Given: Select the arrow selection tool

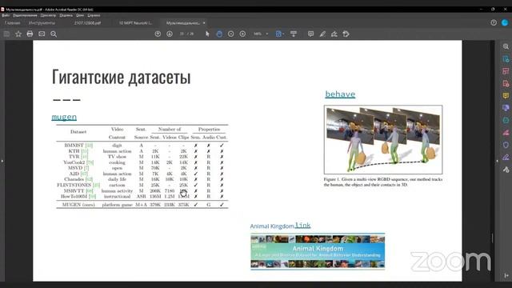Looking at the screenshot, I should (207, 34).
